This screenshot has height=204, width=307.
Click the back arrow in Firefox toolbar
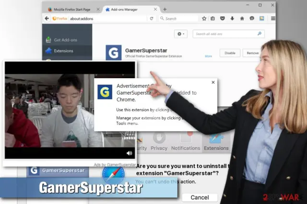[47, 19]
